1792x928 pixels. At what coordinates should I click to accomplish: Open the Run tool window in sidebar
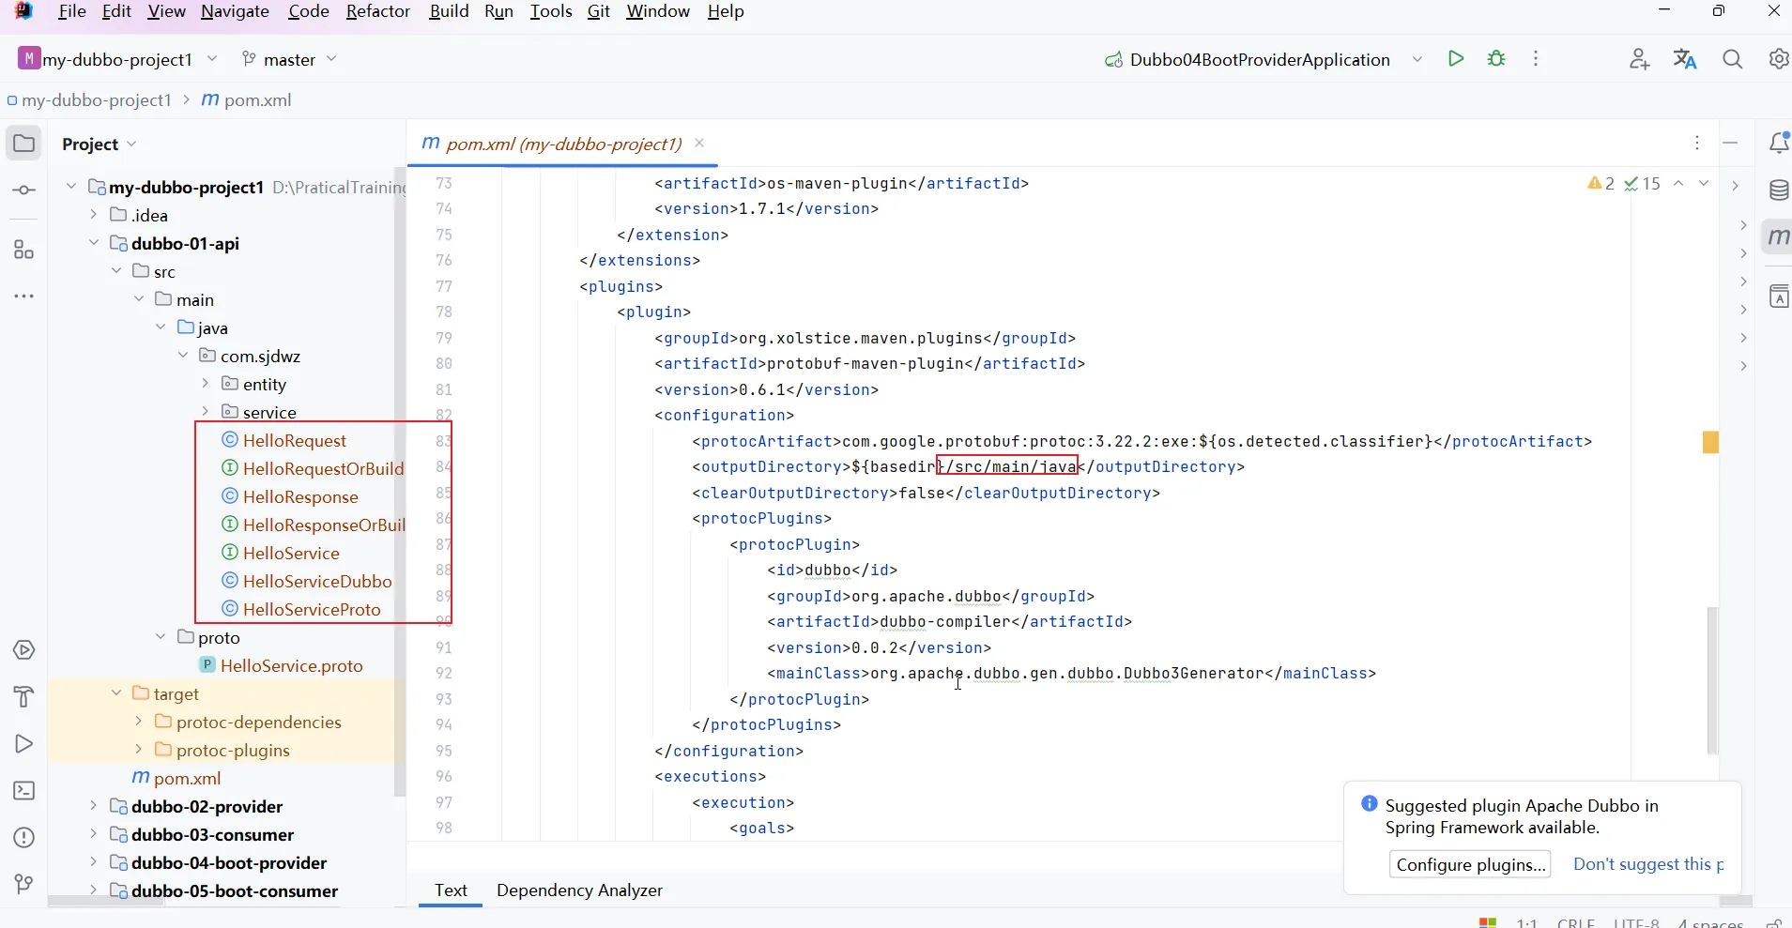24,744
